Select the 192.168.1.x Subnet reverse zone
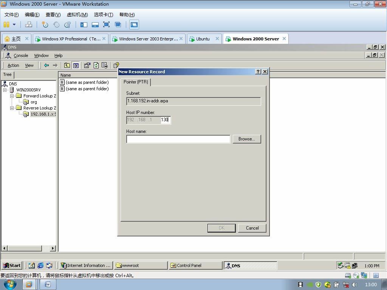Screen dimensions: 387x290 [x=43, y=114]
